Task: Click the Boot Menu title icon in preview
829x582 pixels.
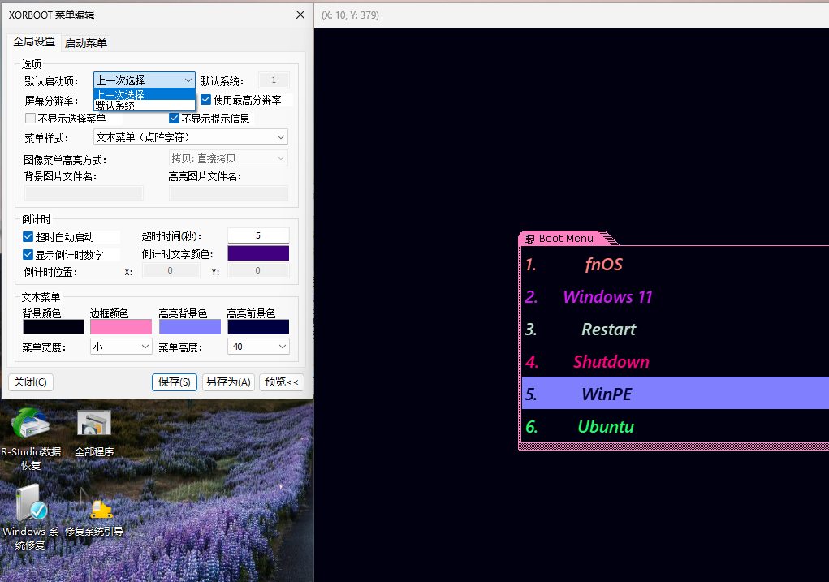Action: (529, 239)
